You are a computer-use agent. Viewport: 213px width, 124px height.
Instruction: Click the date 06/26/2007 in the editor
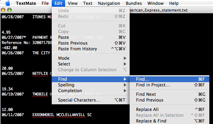13,53
